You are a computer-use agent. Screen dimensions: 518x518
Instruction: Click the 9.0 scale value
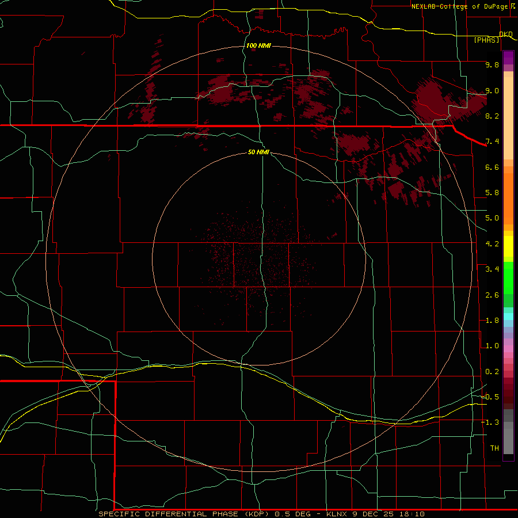[492, 90]
